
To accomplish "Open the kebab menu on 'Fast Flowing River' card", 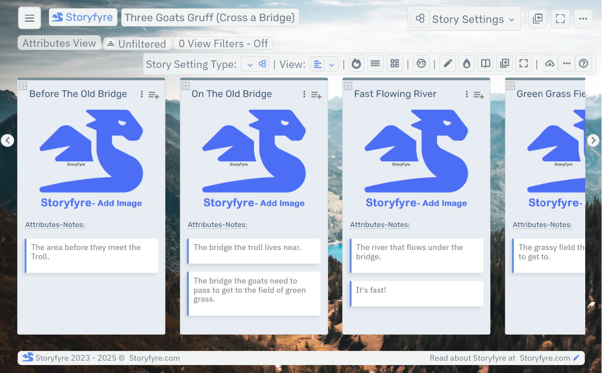I will tap(466, 94).
